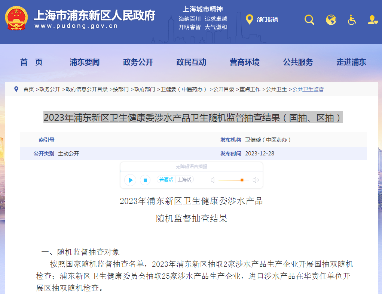The width and height of the screenshot is (382, 294).
Task: Open the 公共服务 menu
Action: pos(298,62)
